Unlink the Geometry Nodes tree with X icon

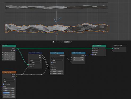click(69, 42)
